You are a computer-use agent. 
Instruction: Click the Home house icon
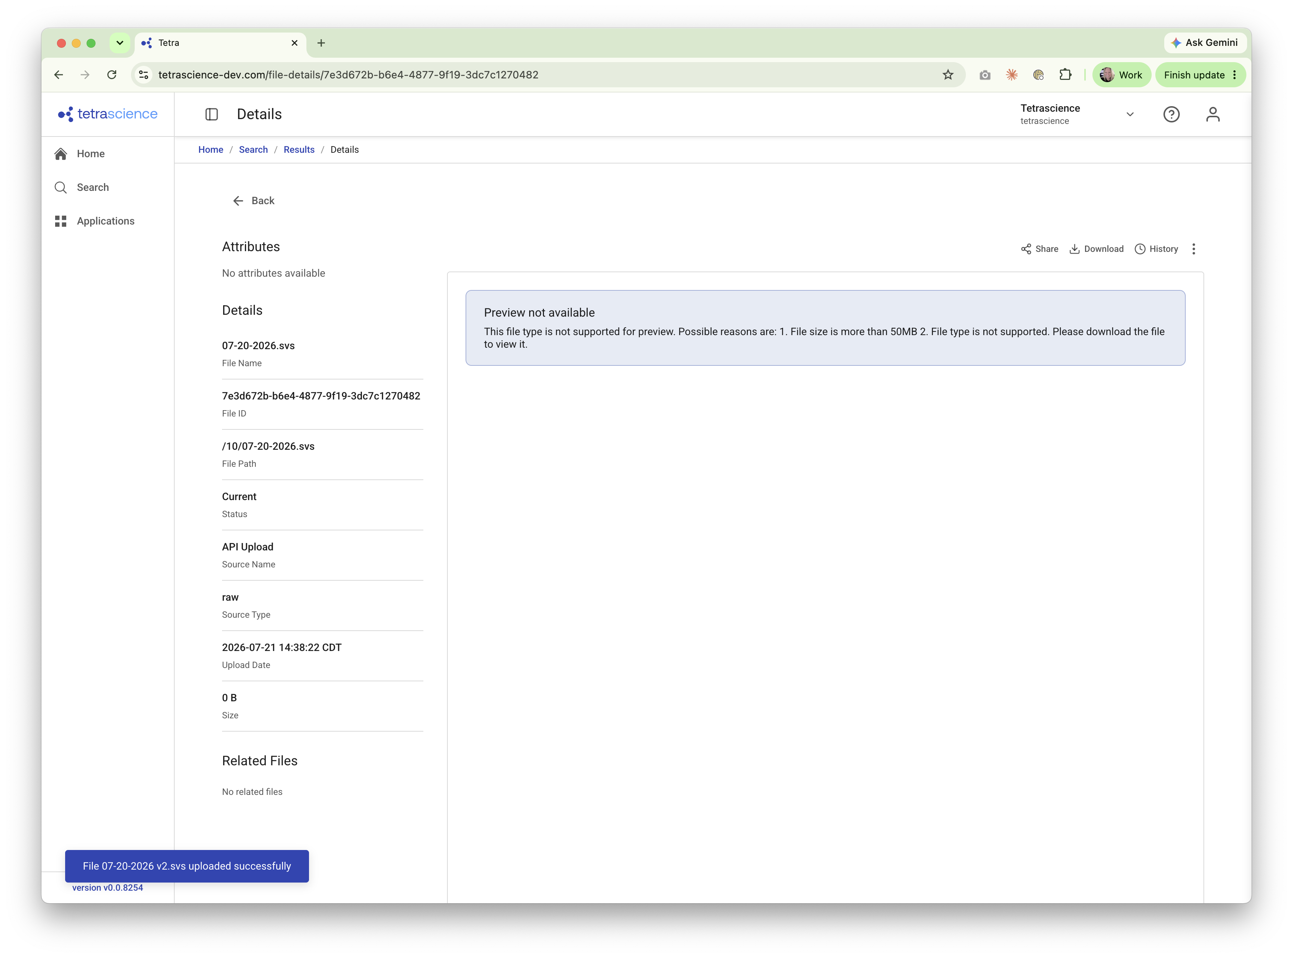point(60,154)
